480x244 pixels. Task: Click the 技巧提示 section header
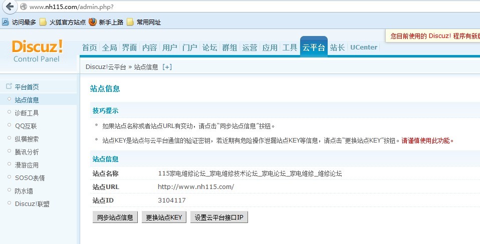click(x=105, y=110)
